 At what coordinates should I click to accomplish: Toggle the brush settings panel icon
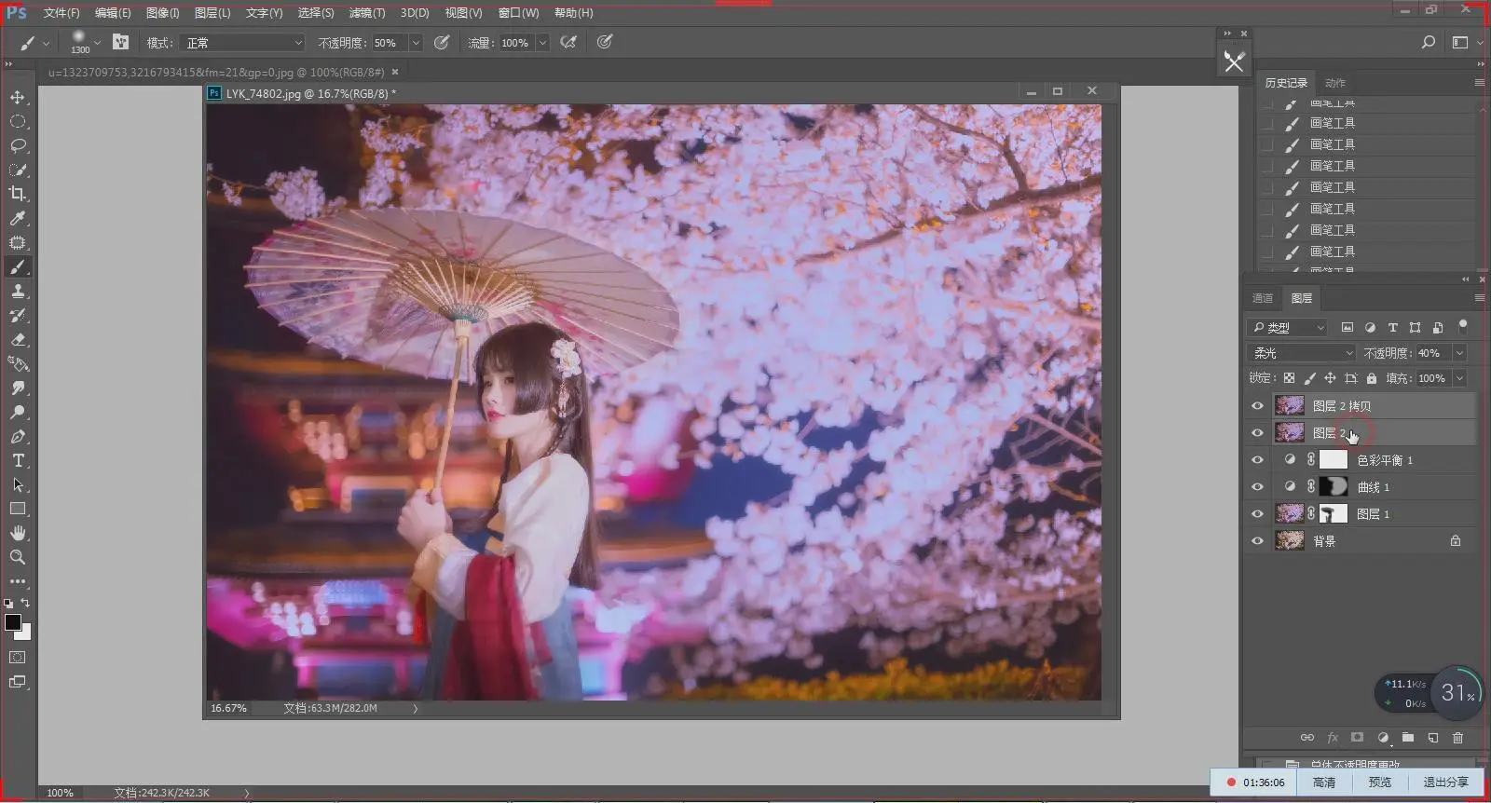(x=120, y=42)
